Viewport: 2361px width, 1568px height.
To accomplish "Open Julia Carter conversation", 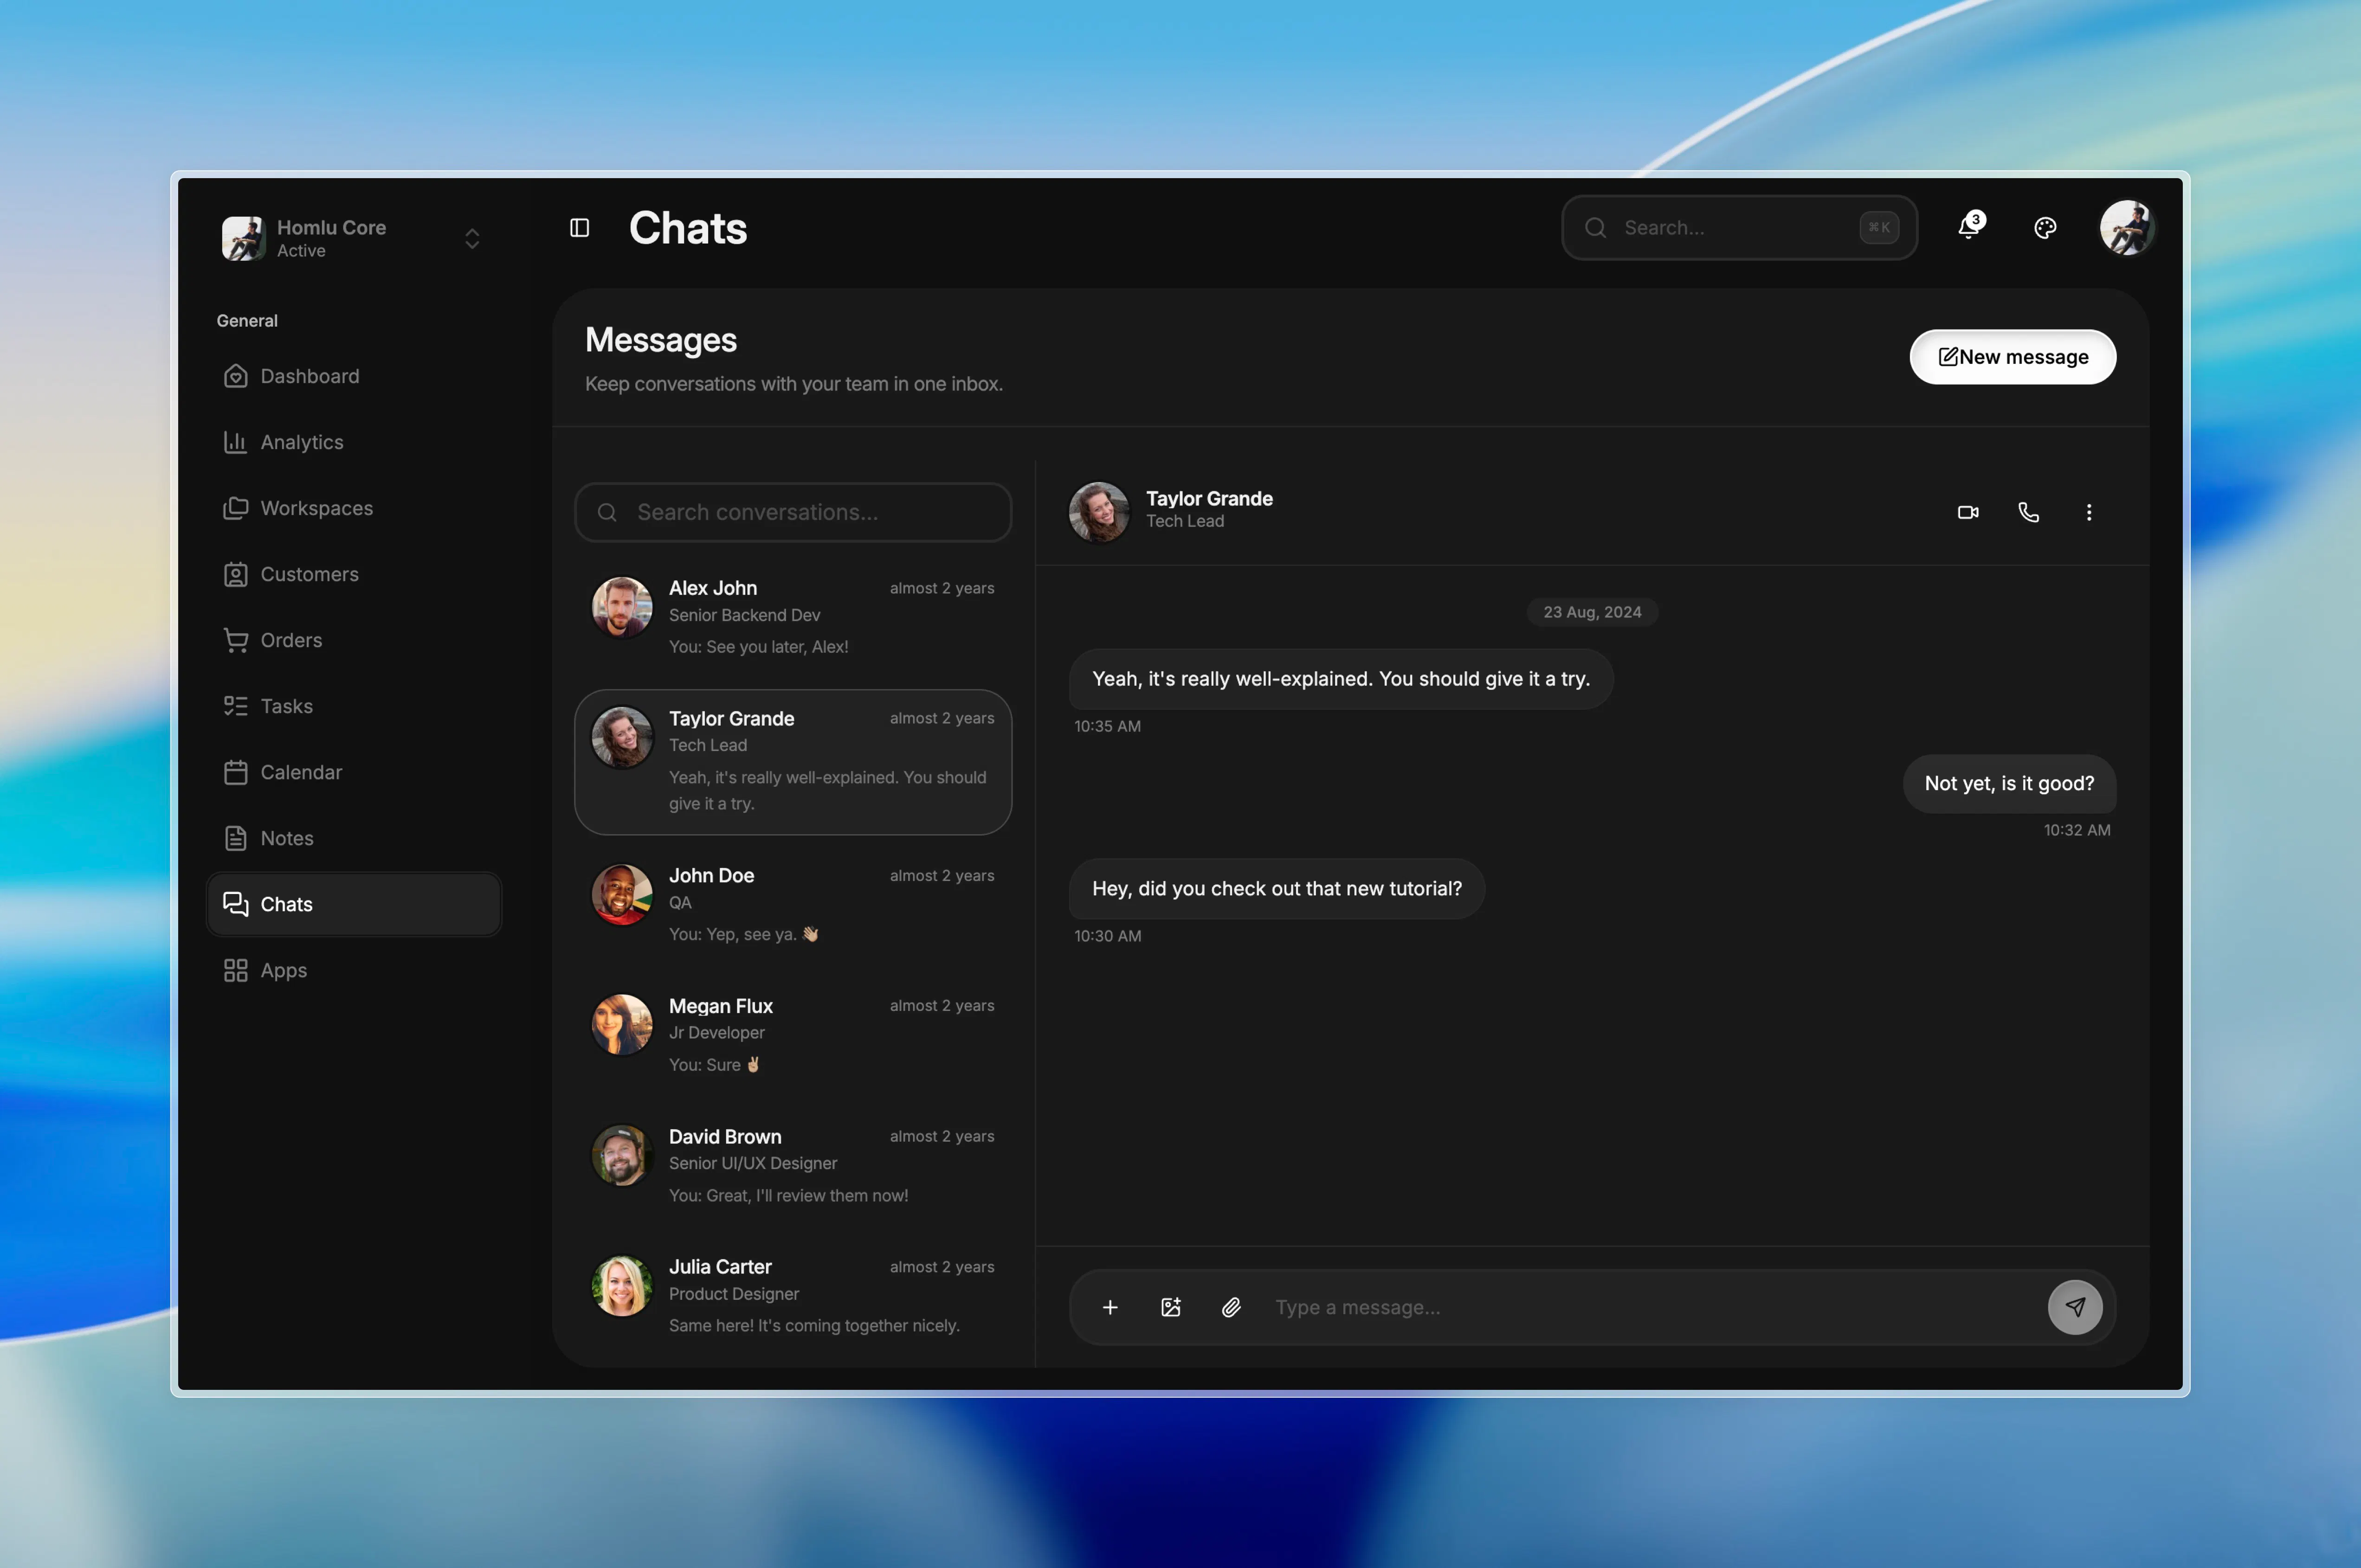I will [x=793, y=1296].
